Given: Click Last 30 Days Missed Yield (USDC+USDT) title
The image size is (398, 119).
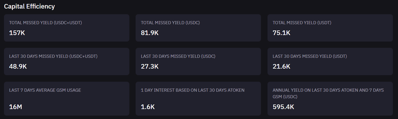Looking at the screenshot, I should click(x=53, y=56).
